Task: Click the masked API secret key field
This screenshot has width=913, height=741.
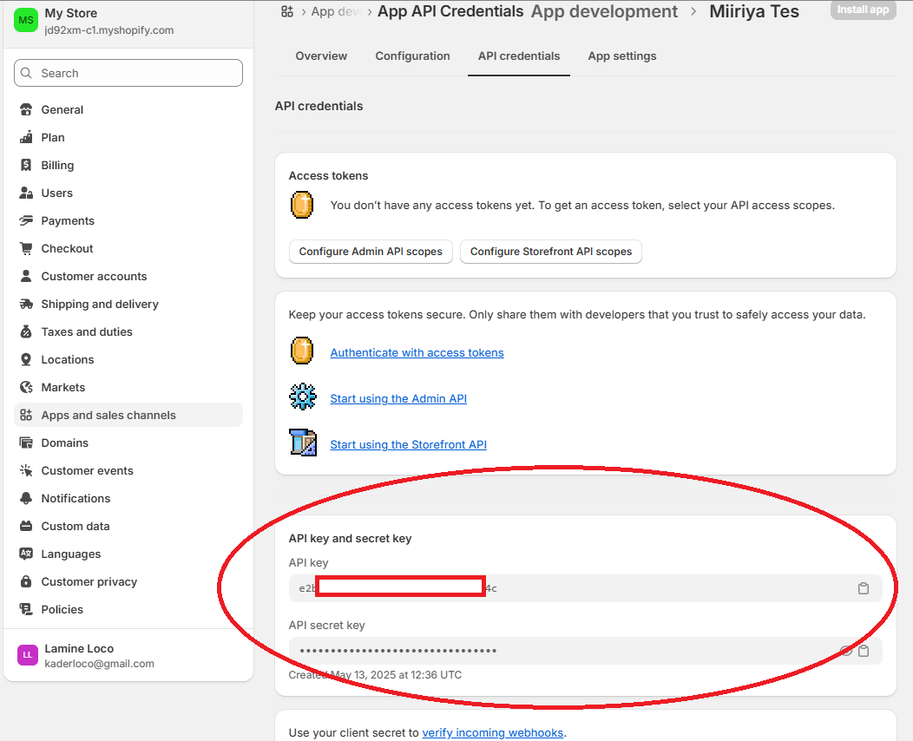Action: click(x=585, y=651)
